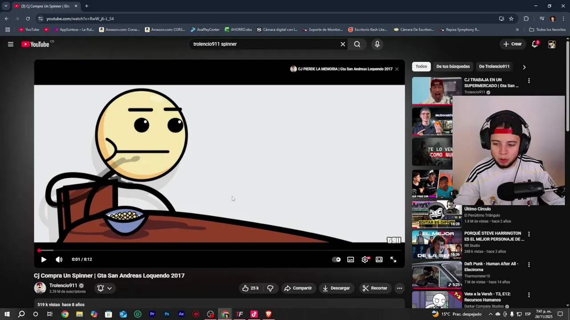
Task: Click the Descargar button
Action: [x=336, y=288]
